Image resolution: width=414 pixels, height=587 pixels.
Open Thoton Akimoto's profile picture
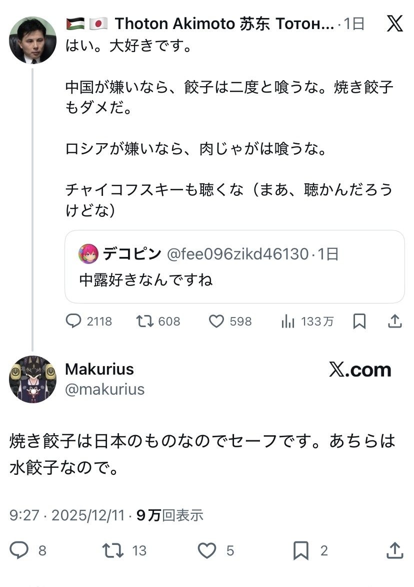[32, 40]
